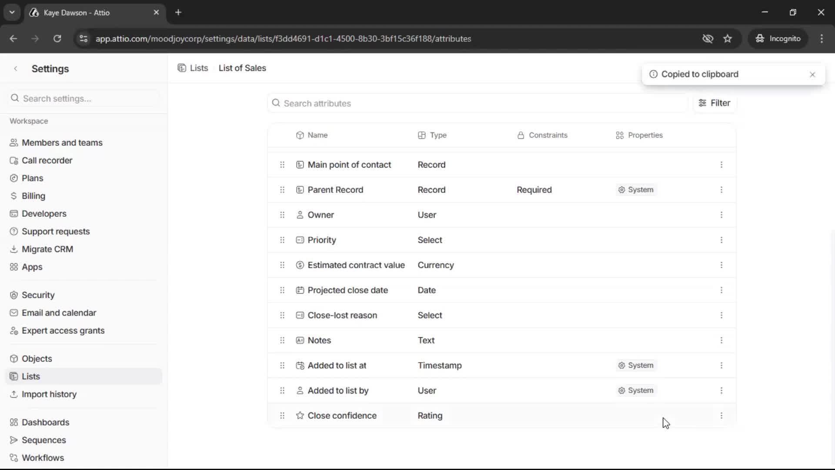
Task: Open options menu for Priority attribute
Action: point(722,240)
